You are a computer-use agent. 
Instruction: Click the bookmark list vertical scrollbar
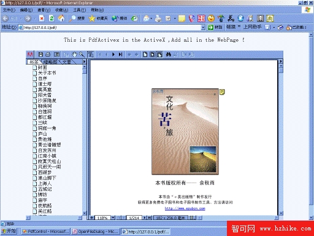tap(84, 140)
